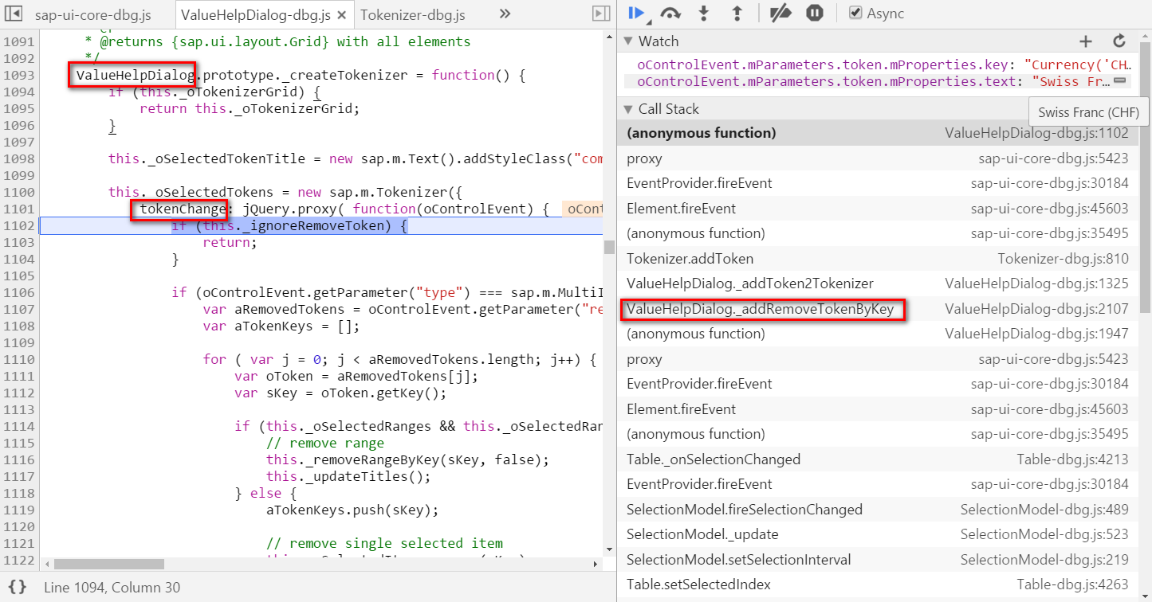Step out of current function
Image resolution: width=1152 pixels, height=602 pixels.
737,13
